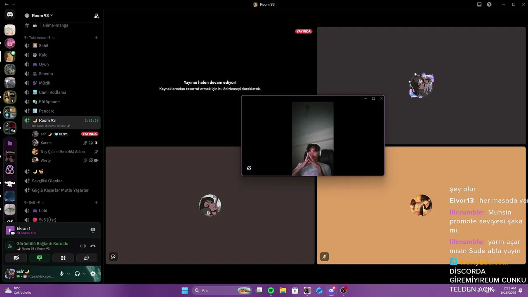
Task: Click the taskbar search box Ara
Action: click(222, 290)
